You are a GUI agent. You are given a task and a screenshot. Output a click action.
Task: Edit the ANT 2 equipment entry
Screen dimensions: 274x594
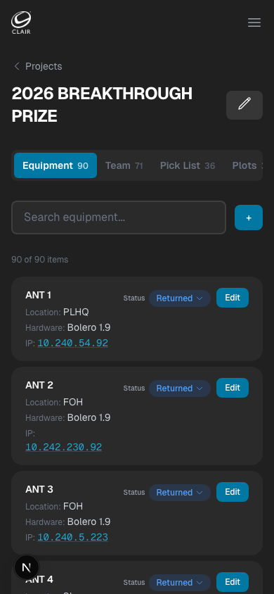[233, 388]
